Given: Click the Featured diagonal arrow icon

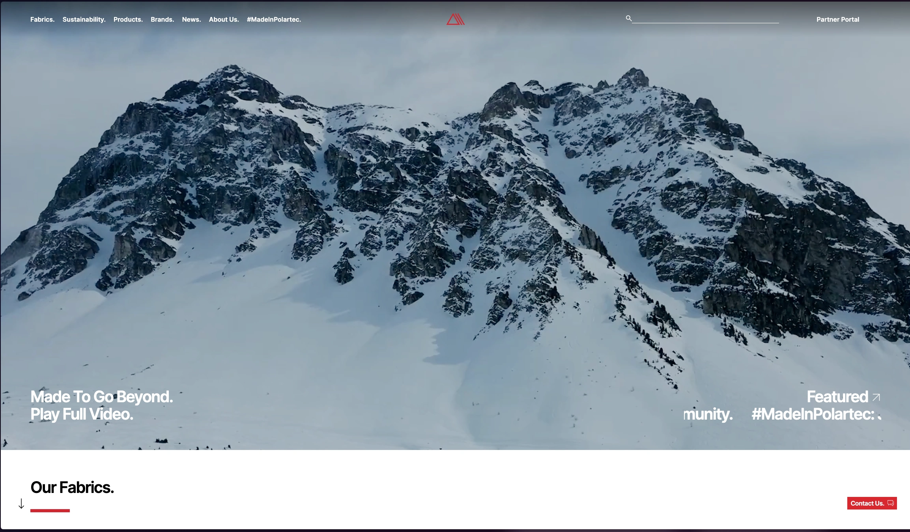Looking at the screenshot, I should (876, 397).
